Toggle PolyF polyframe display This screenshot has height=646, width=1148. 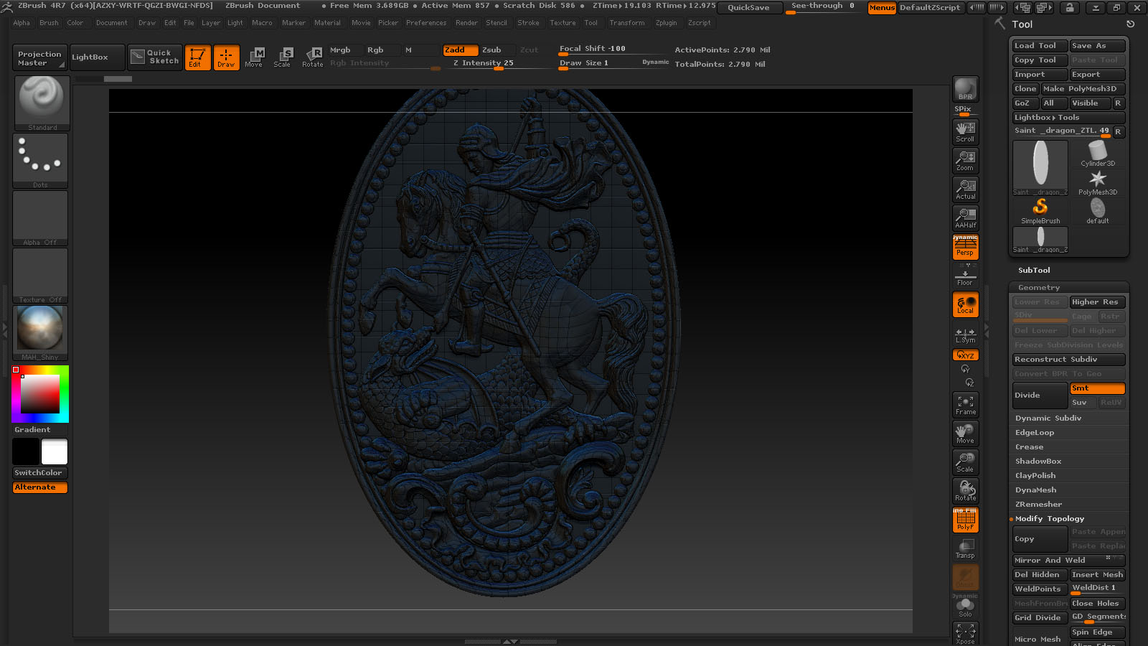click(965, 520)
